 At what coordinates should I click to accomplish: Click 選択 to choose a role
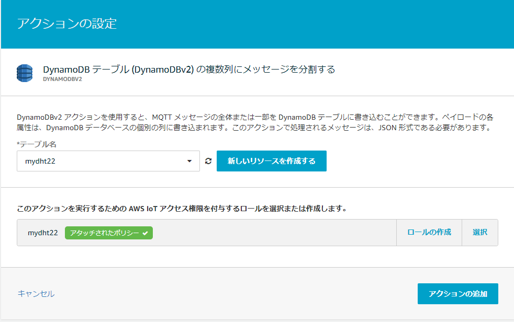tap(480, 232)
